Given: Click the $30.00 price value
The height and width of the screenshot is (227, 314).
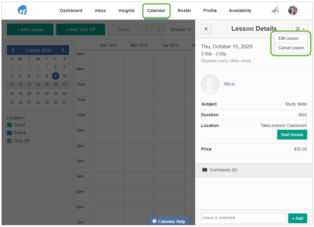Looking at the screenshot, I should tap(300, 149).
